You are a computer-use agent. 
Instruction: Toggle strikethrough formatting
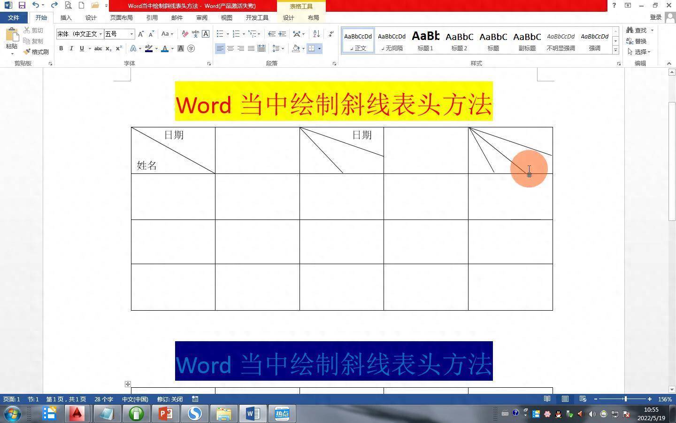point(98,48)
